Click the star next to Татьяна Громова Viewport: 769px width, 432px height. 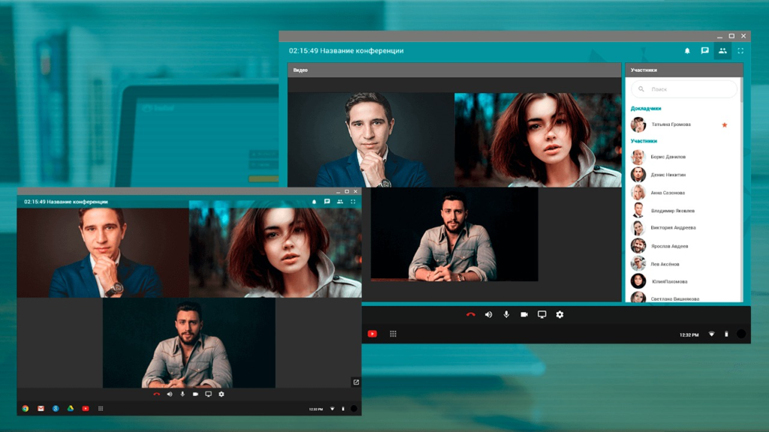(725, 124)
